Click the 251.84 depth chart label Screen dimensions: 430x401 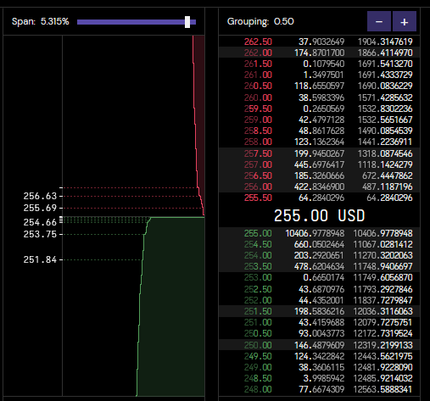40,259
